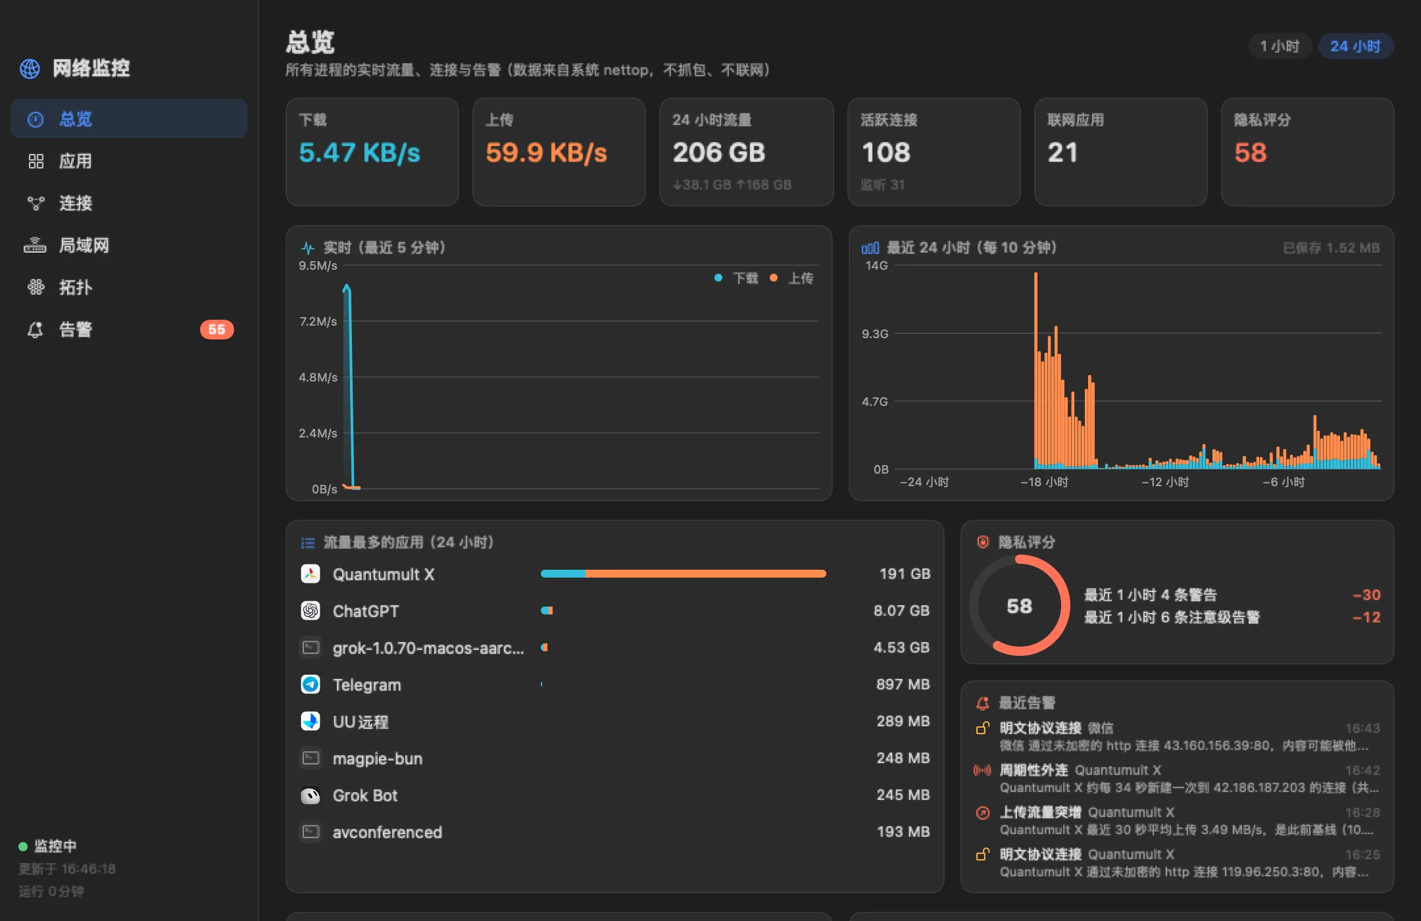Select the 连接 nodes icon in sidebar
The image size is (1421, 921).
point(36,203)
